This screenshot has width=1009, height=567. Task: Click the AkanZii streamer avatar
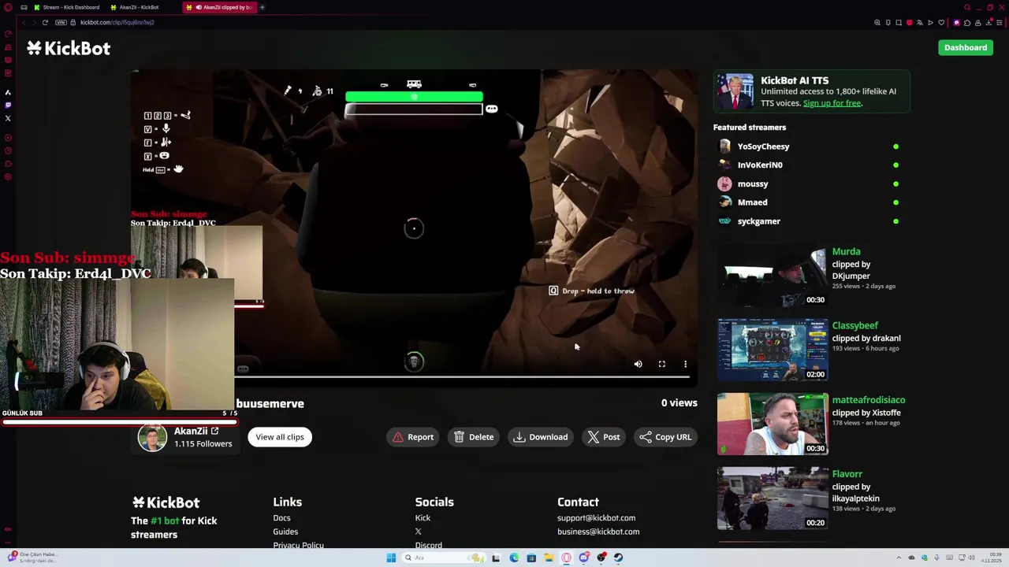point(152,437)
